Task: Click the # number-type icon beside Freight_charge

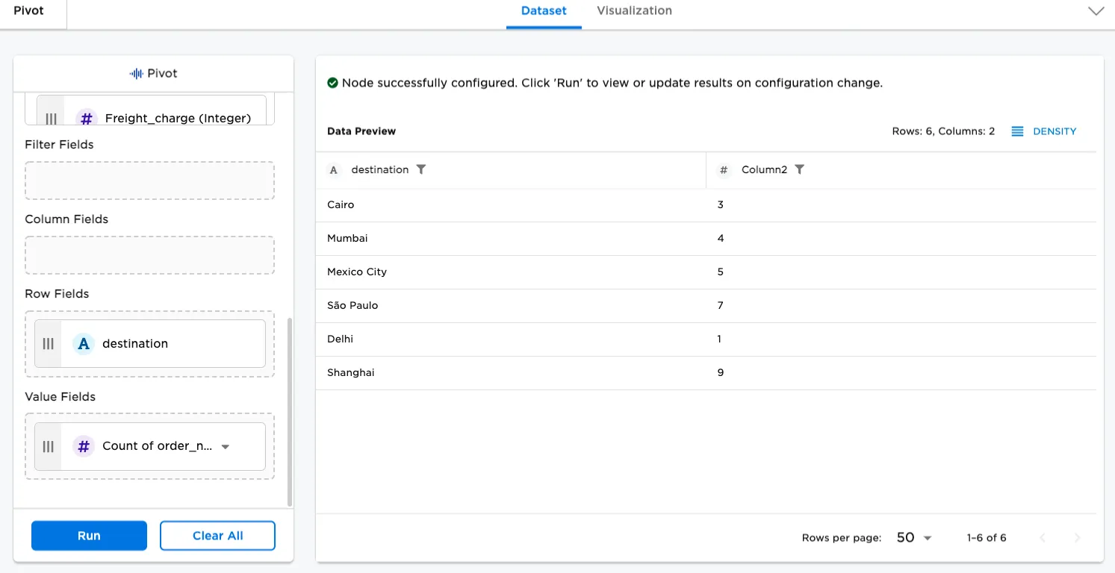Action: [86, 118]
